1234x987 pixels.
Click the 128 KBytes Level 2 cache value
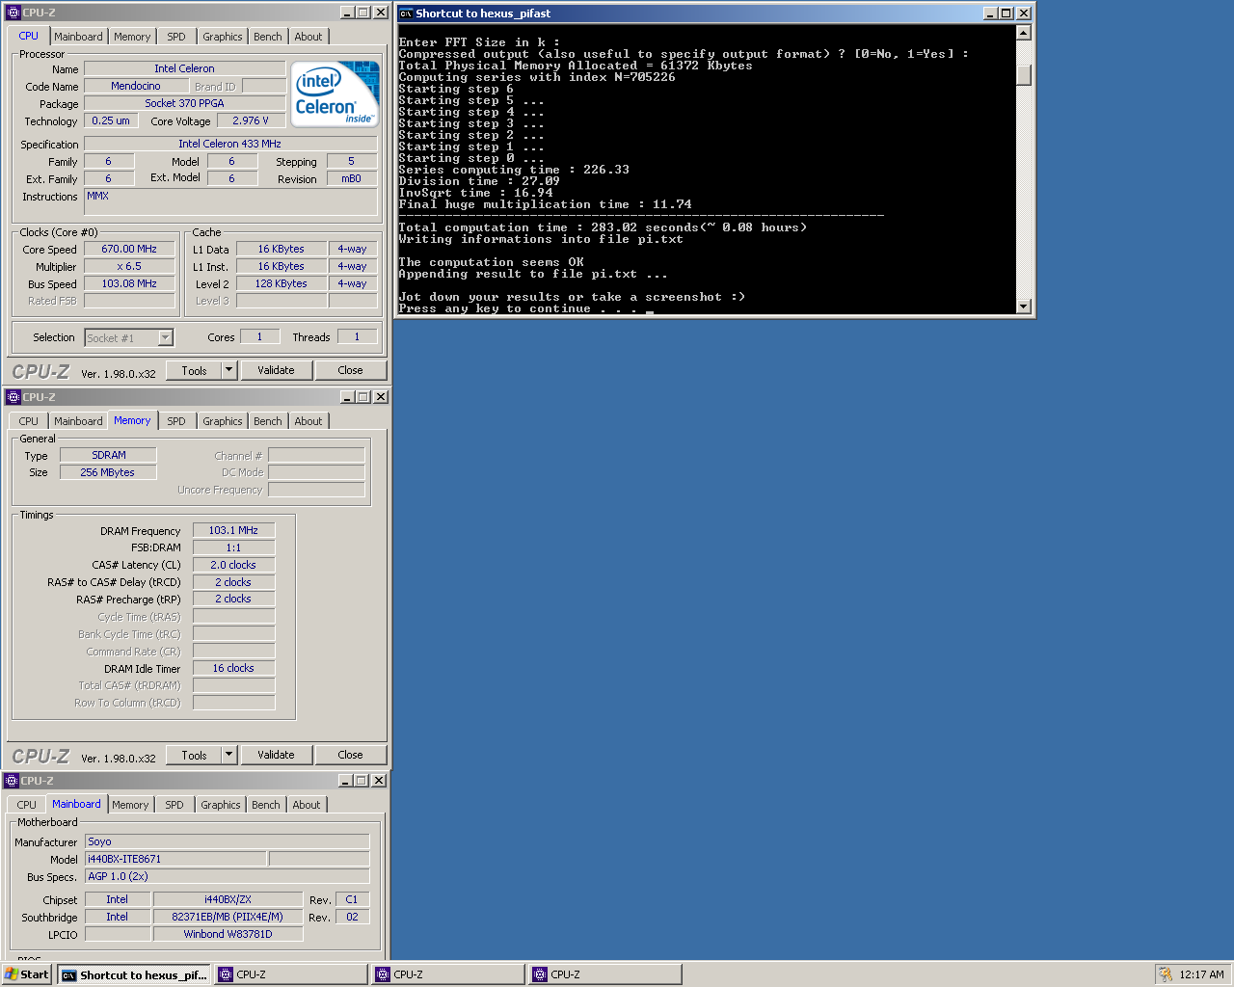coord(281,283)
